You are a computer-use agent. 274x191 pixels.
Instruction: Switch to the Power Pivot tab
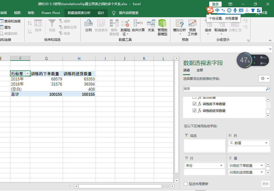(x=51, y=13)
